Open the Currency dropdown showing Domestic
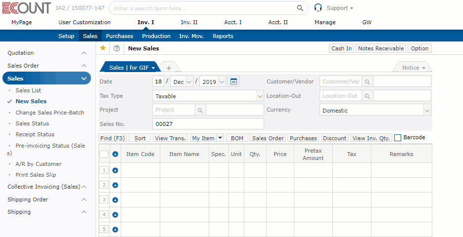This screenshot has height=237, width=463. 427,111
